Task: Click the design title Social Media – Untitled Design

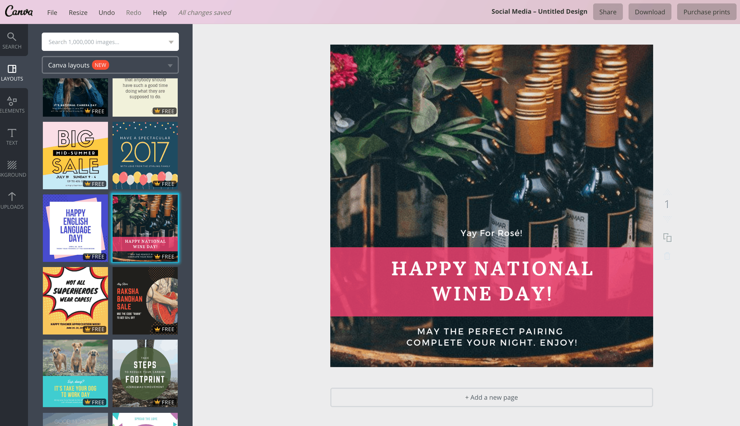Action: 539,11
